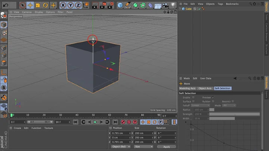Open viewport Display menu

[x=39, y=12]
